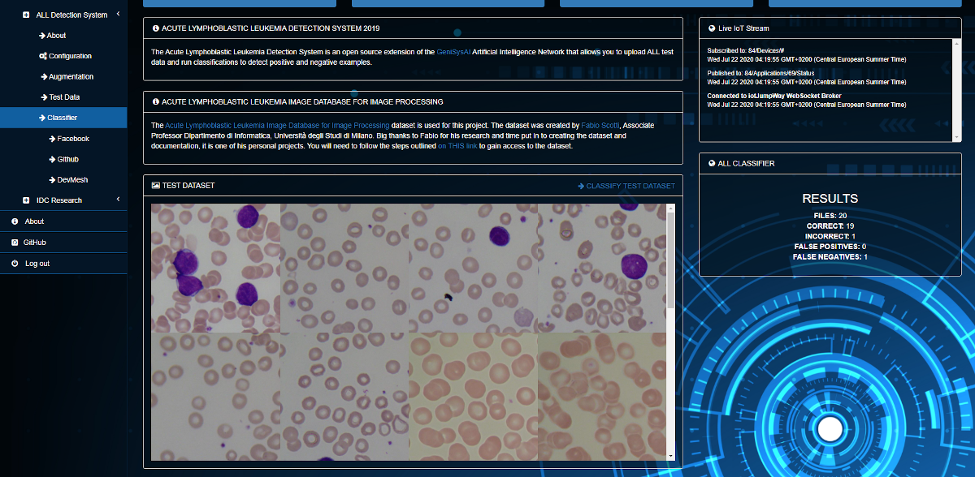Click the Configuration gears icon
The width and height of the screenshot is (975, 477).
pyautogui.click(x=42, y=56)
